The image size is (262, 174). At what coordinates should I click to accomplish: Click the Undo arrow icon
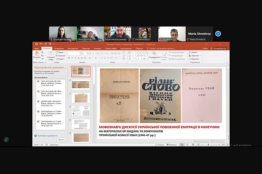pos(41,44)
